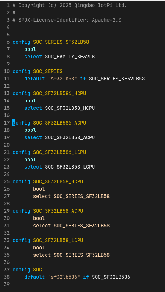
Task: Click SOC_SF32LB586_ACPU on line 17
Action: [60, 123]
